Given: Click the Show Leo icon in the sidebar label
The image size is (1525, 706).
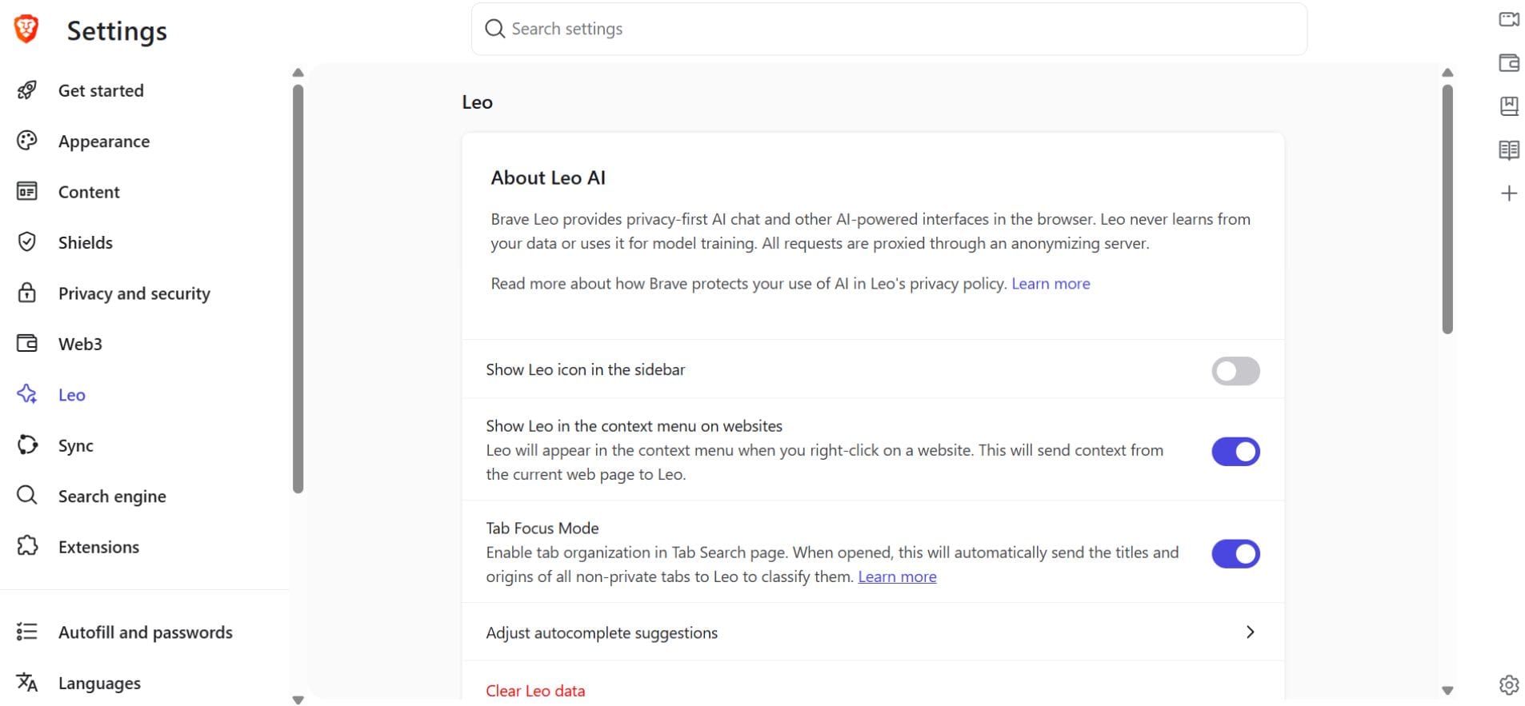Looking at the screenshot, I should 586,369.
